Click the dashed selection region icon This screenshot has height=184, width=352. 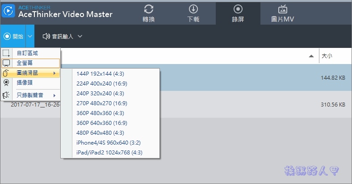(6, 53)
